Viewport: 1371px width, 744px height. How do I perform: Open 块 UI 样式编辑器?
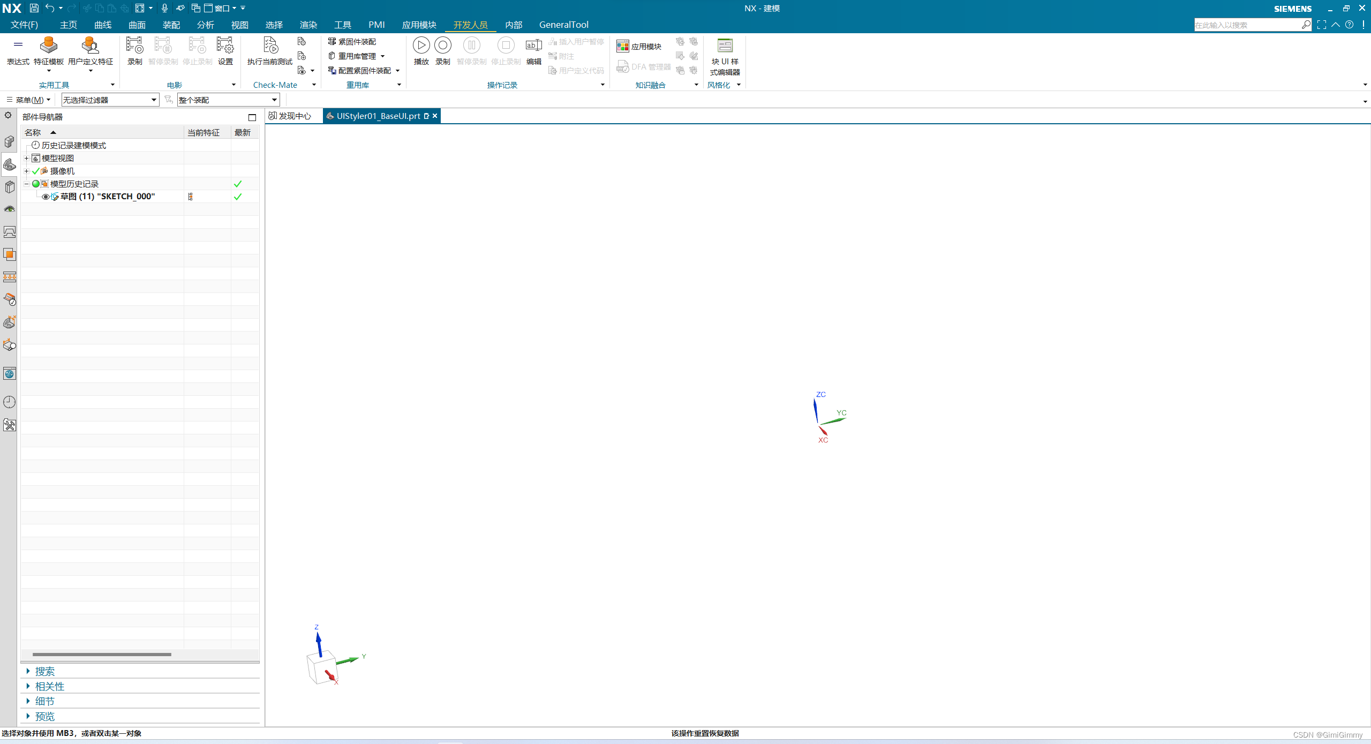[725, 57]
